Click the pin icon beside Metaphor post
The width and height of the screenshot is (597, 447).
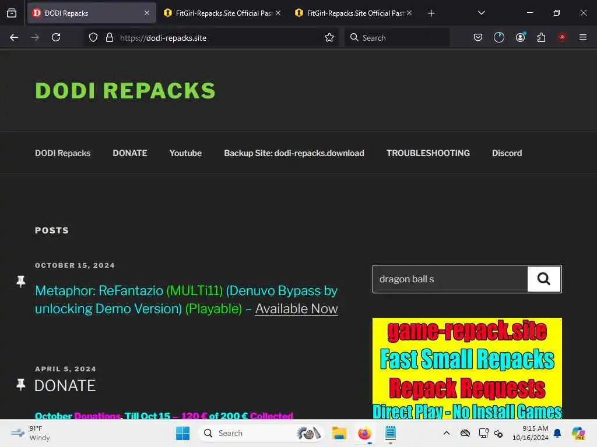click(21, 281)
